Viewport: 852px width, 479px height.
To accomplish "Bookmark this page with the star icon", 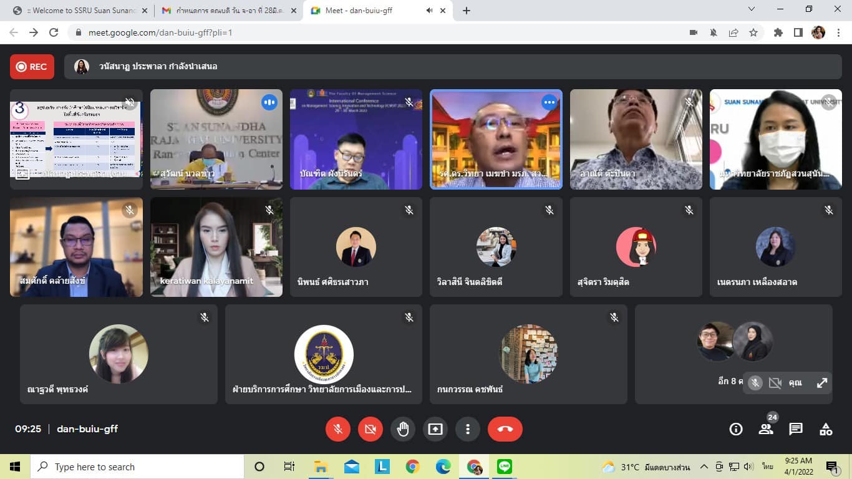I will point(753,32).
